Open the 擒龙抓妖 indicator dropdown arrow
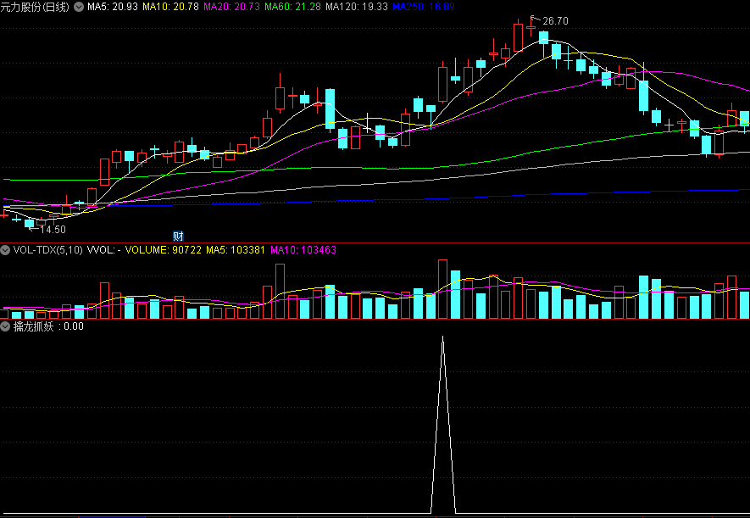Image resolution: width=750 pixels, height=518 pixels. [5, 326]
